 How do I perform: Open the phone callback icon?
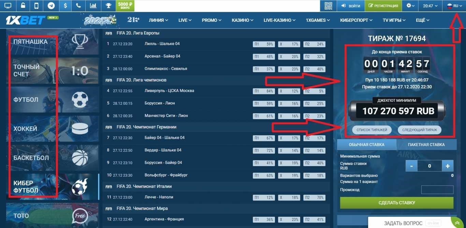(78, 6)
